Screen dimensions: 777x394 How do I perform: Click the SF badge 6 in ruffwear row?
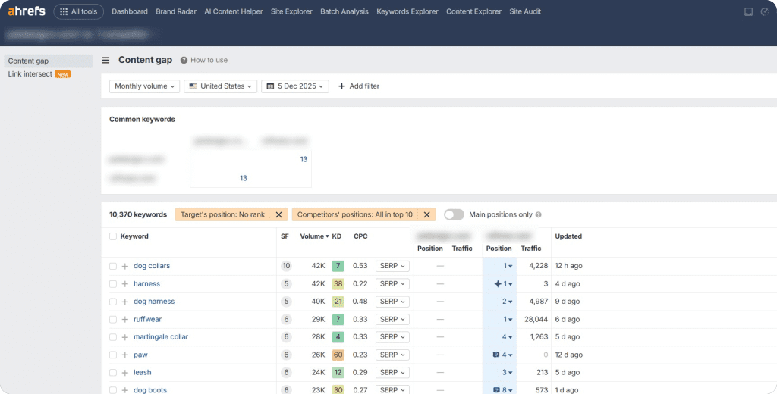click(x=286, y=319)
